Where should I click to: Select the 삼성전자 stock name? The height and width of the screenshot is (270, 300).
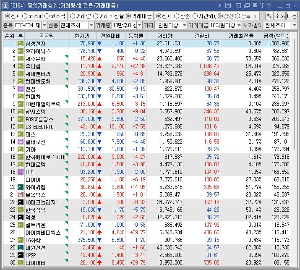[x=36, y=44]
